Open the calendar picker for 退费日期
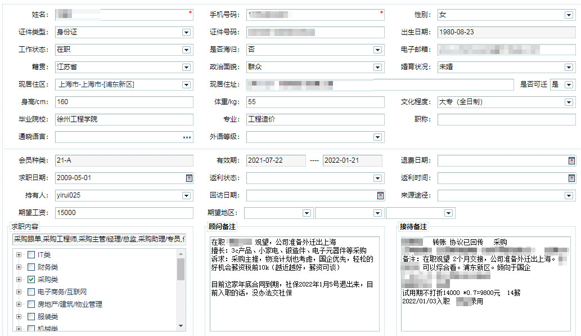 coord(571,160)
